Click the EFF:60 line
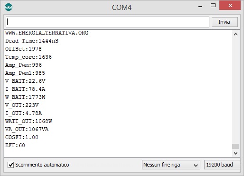Image resolution: width=244 pixels, height=176 pixels. pos(15,145)
